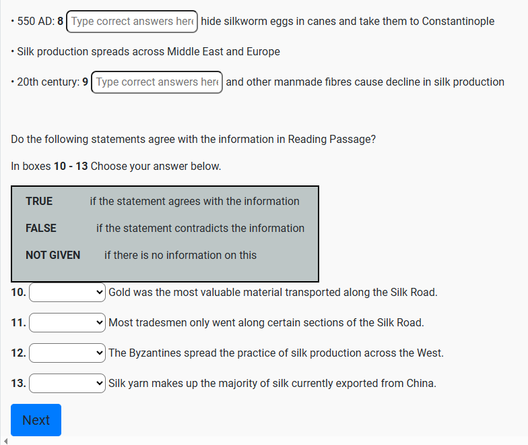Click the NOT GIVEN label in the box

pyautogui.click(x=53, y=256)
